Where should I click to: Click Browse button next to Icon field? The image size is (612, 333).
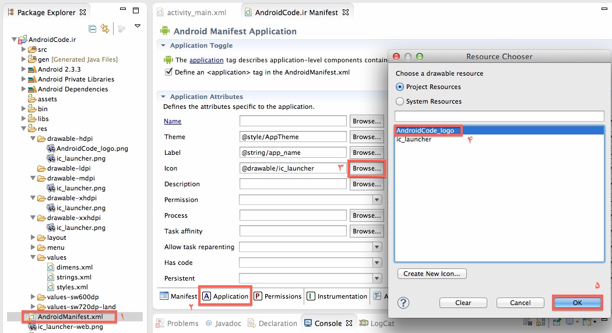click(367, 168)
